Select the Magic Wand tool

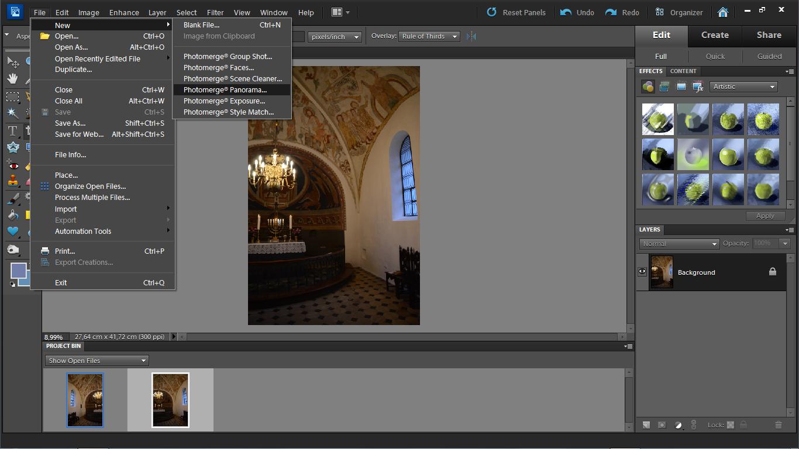click(x=12, y=113)
